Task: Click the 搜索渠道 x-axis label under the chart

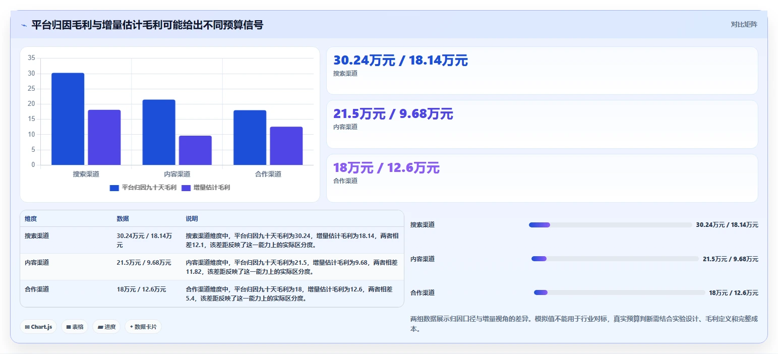Action: tap(86, 174)
